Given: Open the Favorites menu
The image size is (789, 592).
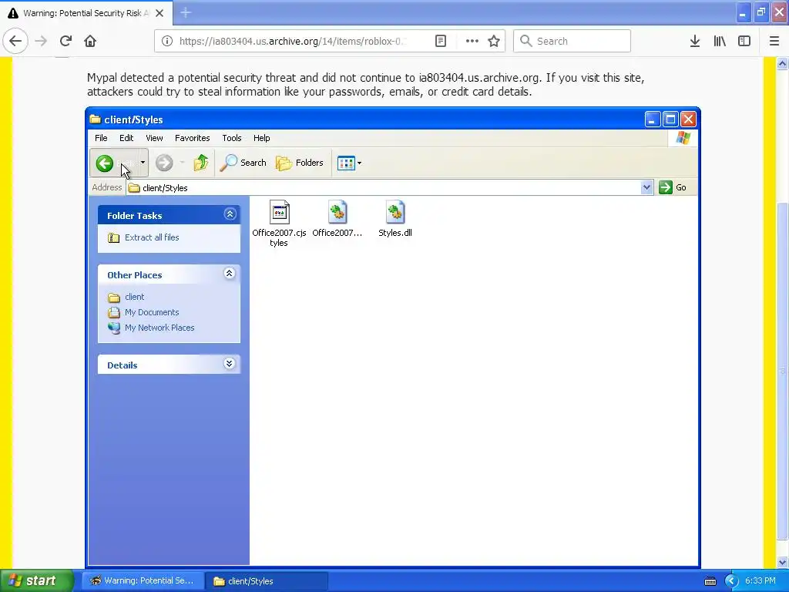Looking at the screenshot, I should pos(192,138).
